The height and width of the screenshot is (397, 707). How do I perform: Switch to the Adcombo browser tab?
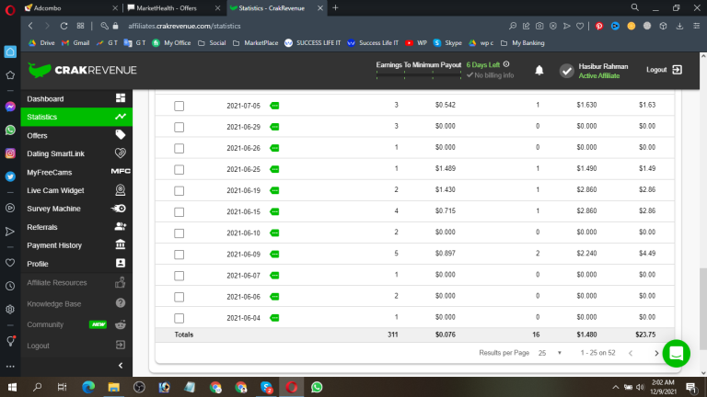point(71,8)
